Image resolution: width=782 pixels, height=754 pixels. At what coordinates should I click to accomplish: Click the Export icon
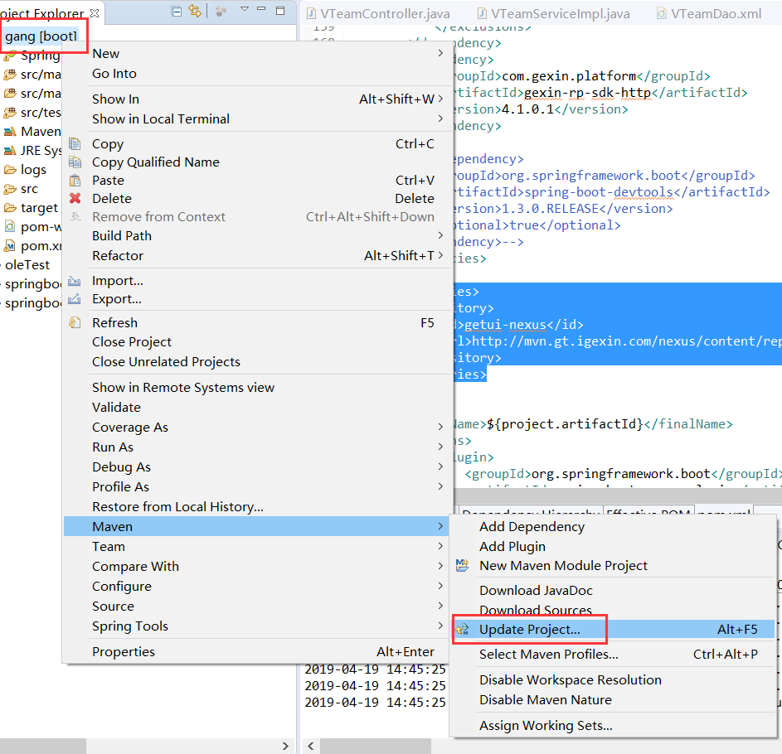point(75,299)
